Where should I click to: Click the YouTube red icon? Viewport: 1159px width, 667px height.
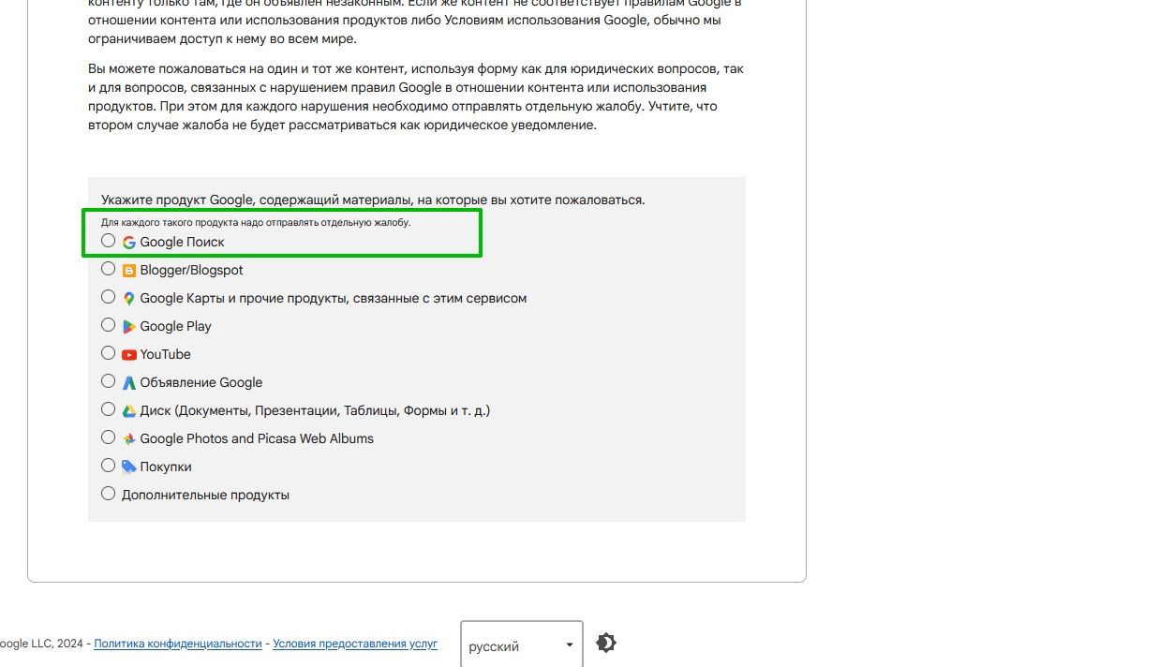pyautogui.click(x=129, y=355)
